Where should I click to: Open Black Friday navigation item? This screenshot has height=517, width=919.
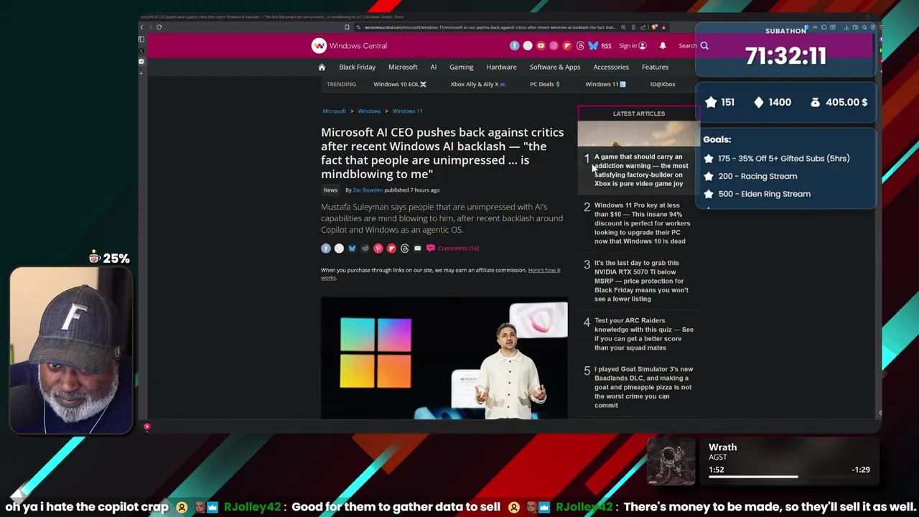(357, 67)
